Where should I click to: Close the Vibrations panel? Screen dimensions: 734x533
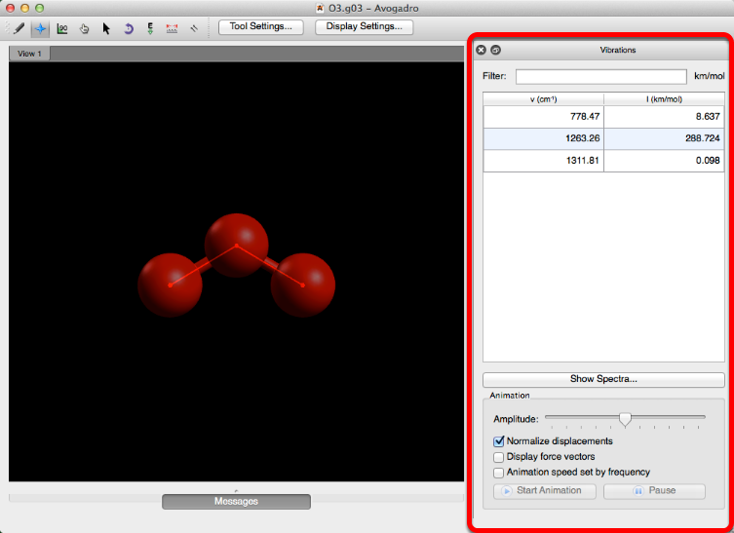481,50
